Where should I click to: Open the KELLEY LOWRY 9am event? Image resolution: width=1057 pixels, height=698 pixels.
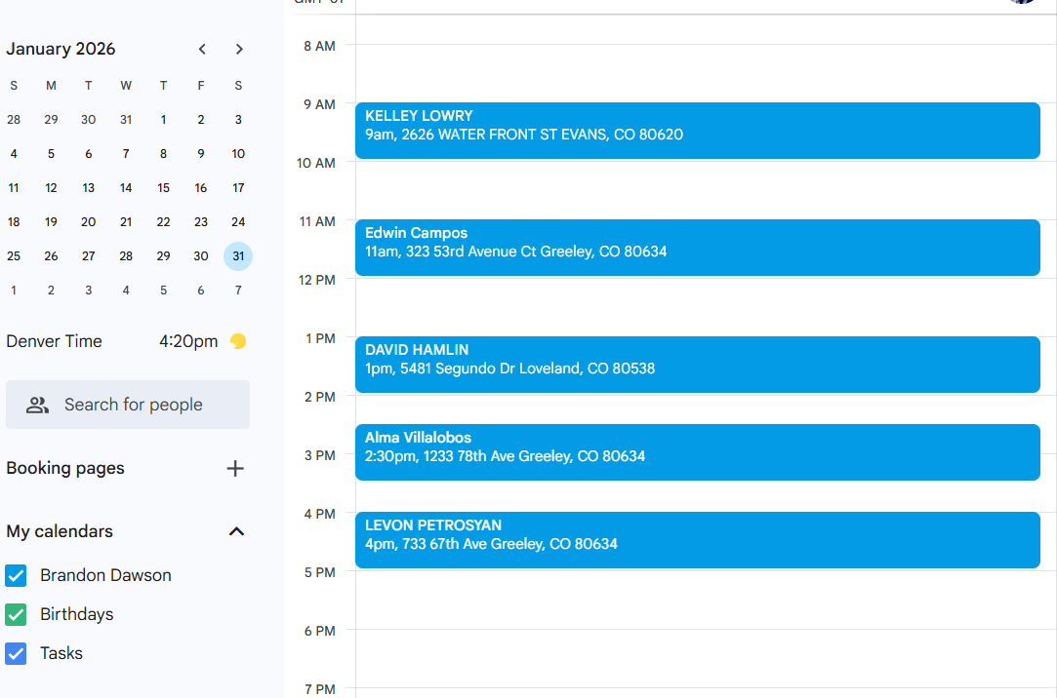point(697,130)
